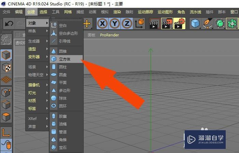Open the 文件 menu
Viewport: 239px width, 153px height.
click(6, 12)
